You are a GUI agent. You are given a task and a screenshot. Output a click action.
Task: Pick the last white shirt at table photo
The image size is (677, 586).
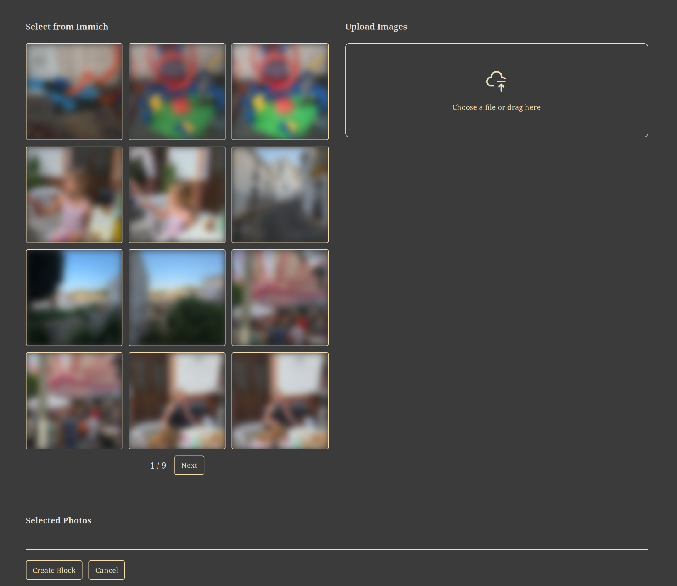pos(280,401)
